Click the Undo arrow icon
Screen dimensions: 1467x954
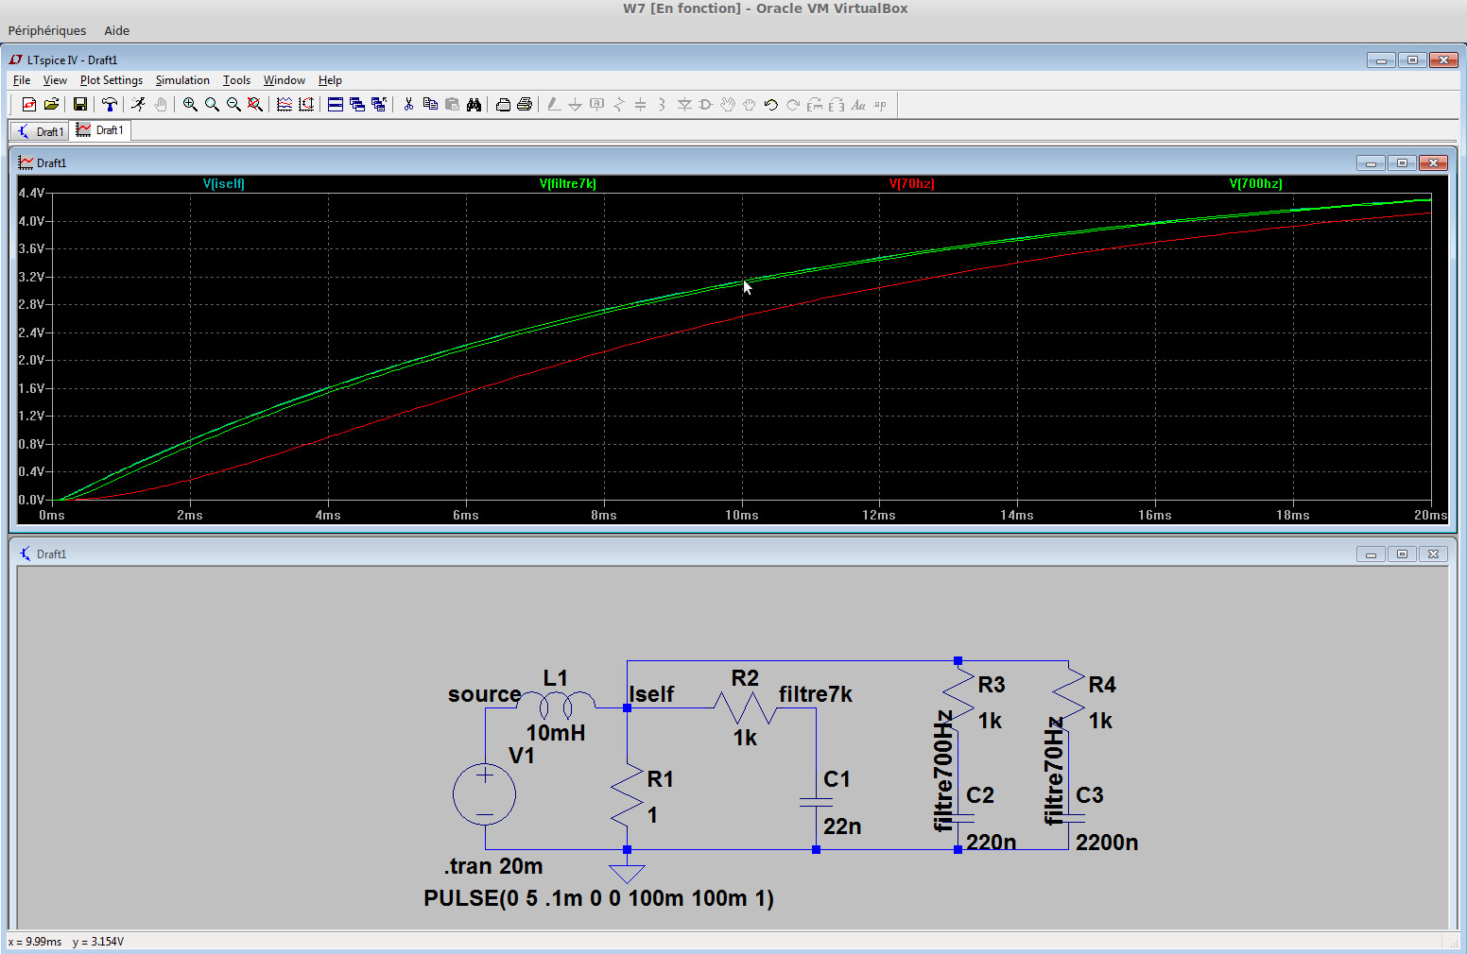click(771, 105)
